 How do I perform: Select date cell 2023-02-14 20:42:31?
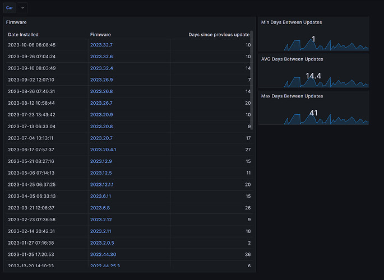pyautogui.click(x=31, y=231)
